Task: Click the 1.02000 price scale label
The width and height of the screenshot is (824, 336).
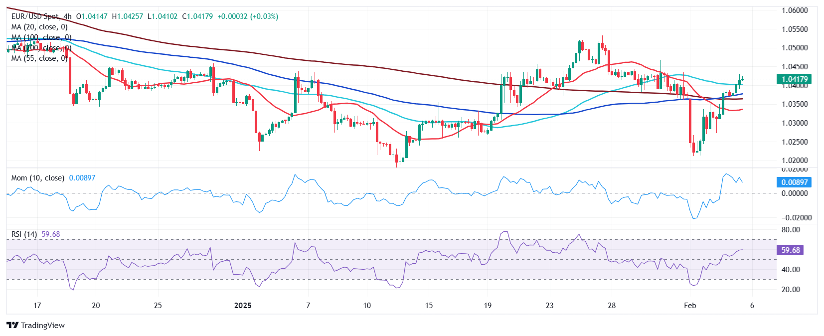Action: coord(795,161)
